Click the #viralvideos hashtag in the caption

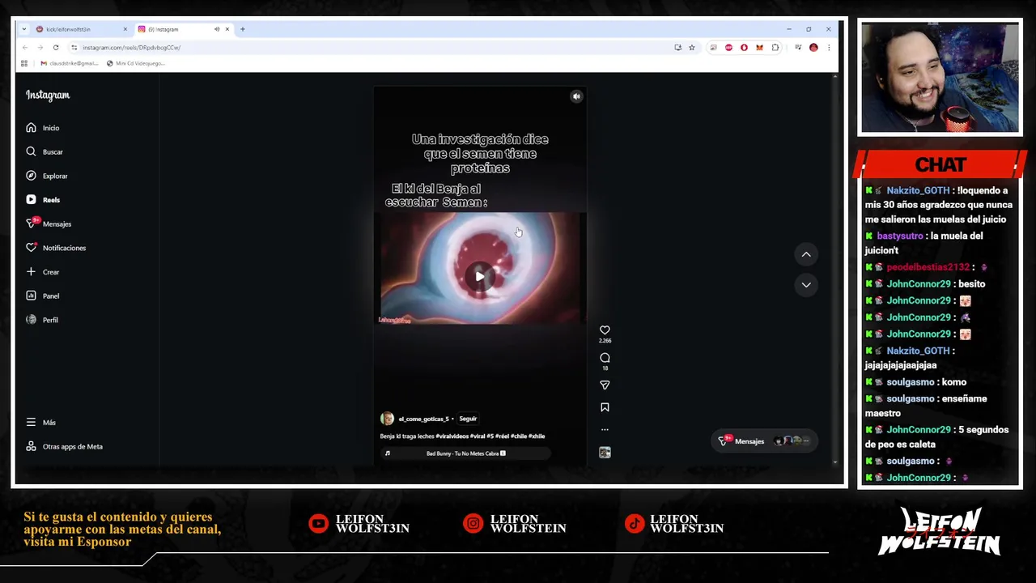[x=452, y=436]
